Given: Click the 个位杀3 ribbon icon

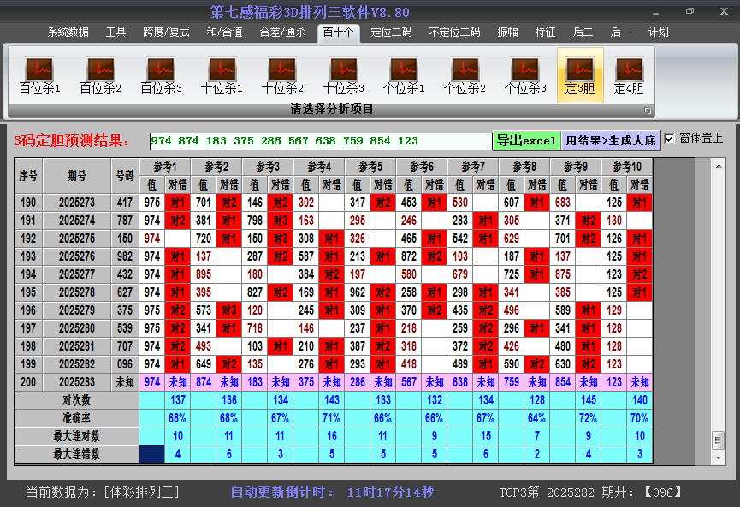Looking at the screenshot, I should pyautogui.click(x=525, y=75).
